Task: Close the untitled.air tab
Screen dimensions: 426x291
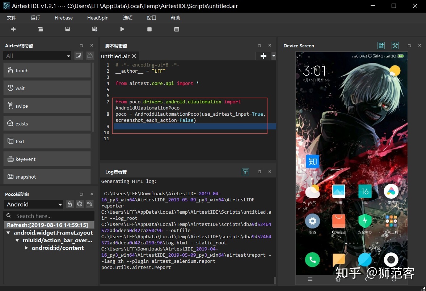Action: 134,56
